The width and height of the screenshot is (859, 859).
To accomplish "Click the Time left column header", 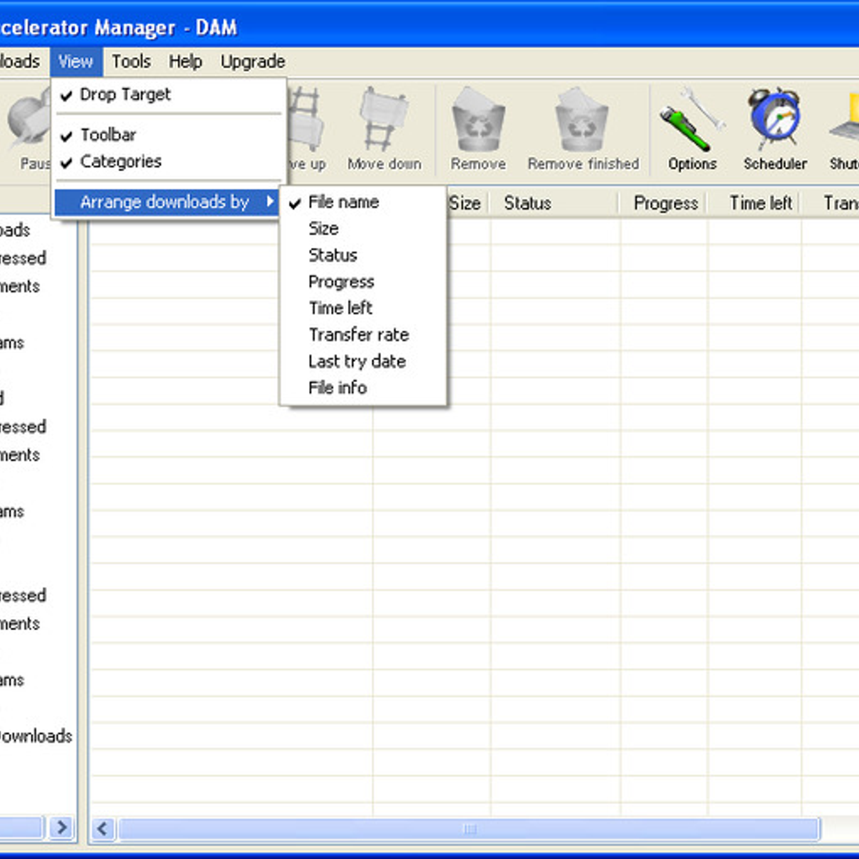I will [x=754, y=203].
